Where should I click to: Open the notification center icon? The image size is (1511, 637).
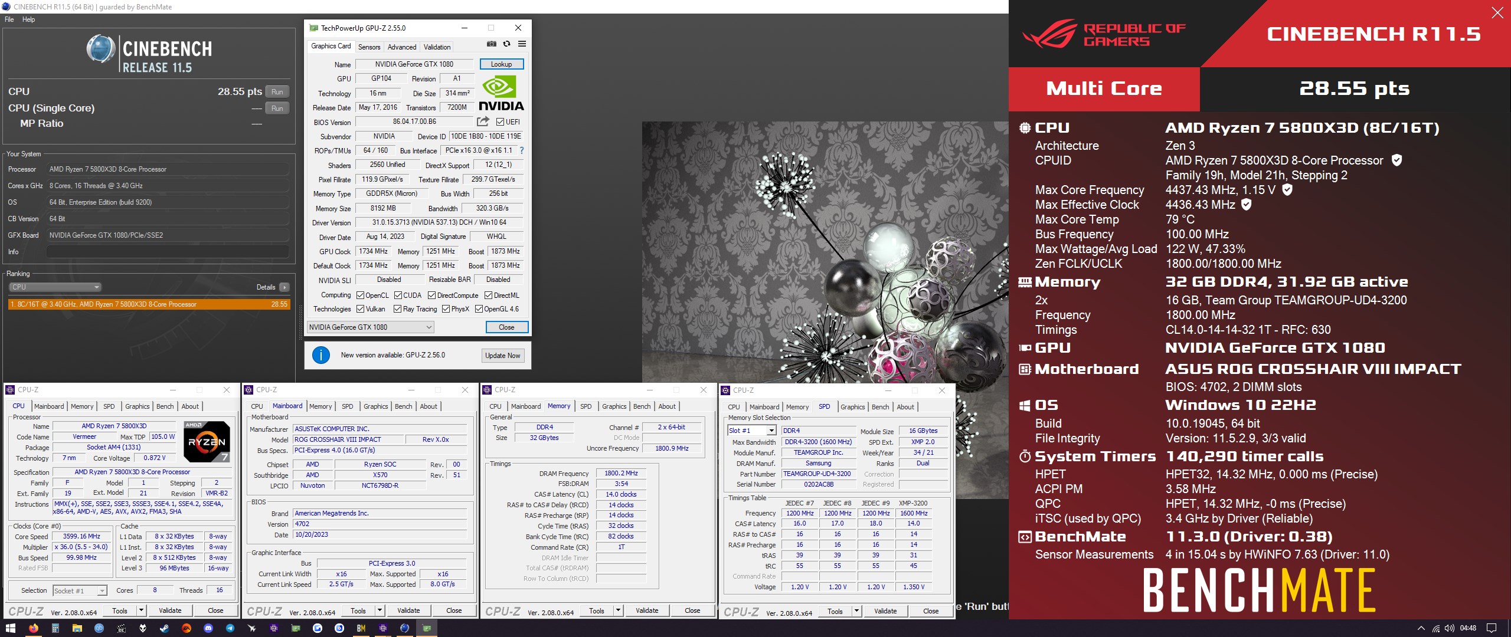1491,628
